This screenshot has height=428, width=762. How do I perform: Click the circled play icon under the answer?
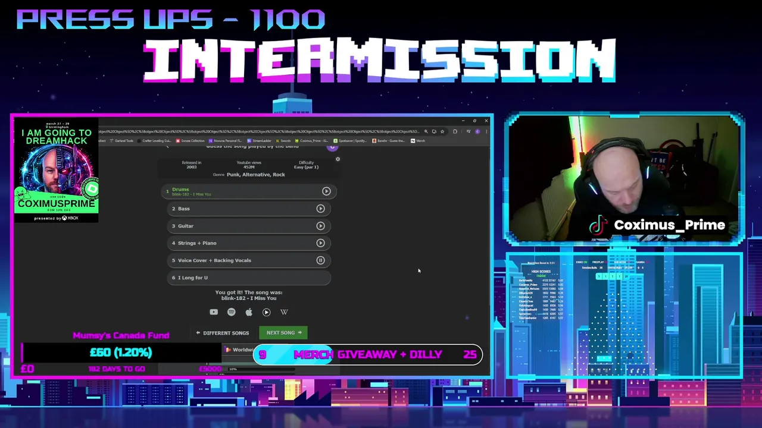(266, 312)
